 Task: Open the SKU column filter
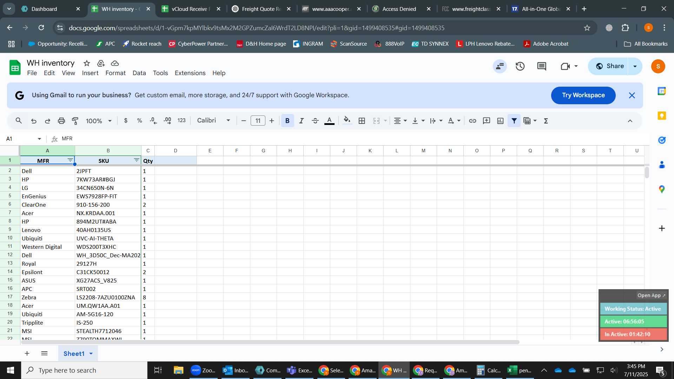137,160
